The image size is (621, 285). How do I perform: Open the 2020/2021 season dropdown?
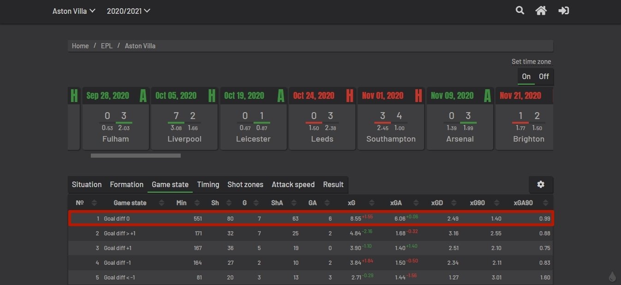point(129,11)
